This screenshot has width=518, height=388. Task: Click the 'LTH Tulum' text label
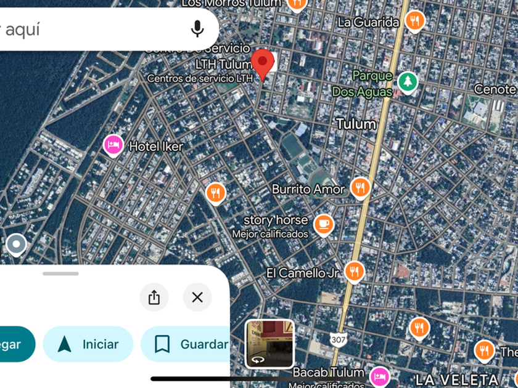coord(223,64)
